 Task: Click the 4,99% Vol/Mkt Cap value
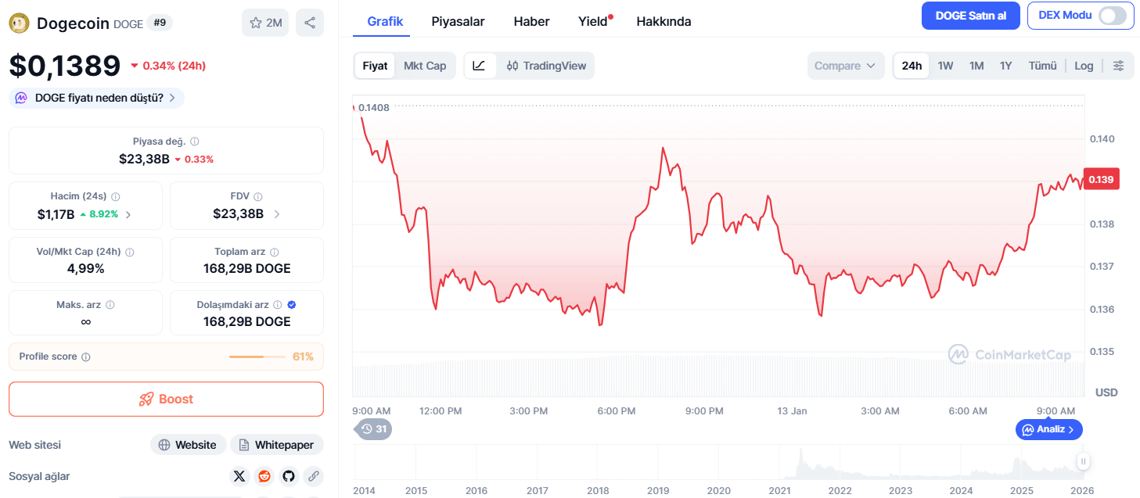pos(86,268)
